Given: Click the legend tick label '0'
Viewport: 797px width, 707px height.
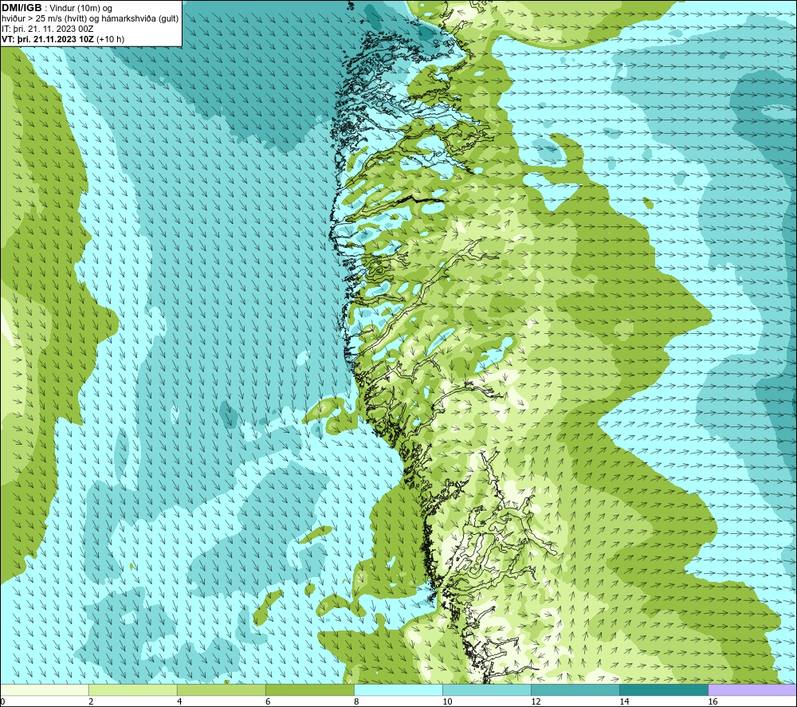Looking at the screenshot, I should [x=2, y=702].
